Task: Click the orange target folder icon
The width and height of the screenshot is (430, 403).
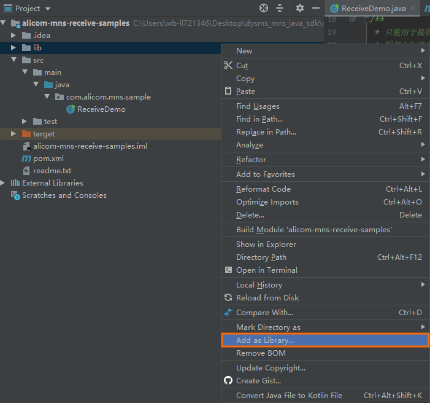Action: pos(26,133)
